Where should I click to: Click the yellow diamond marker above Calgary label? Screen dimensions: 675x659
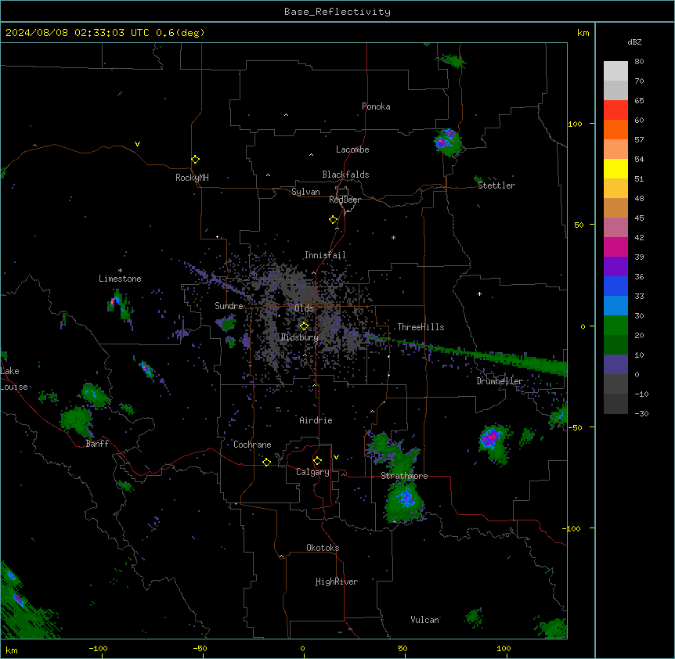317,461
